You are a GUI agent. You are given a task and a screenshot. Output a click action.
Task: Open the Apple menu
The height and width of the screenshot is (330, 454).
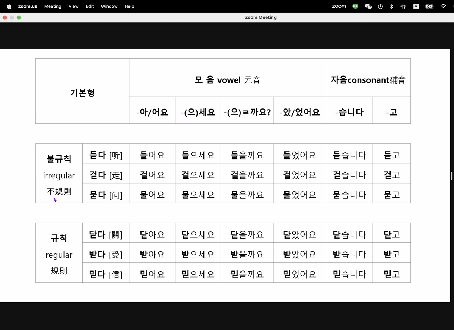tap(9, 6)
